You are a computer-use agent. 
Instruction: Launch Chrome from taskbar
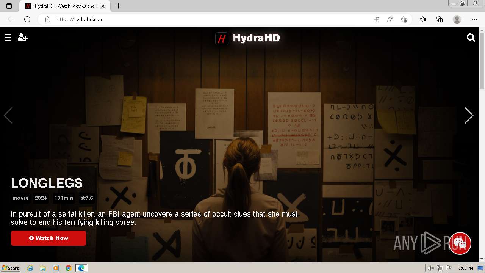pyautogui.click(x=68, y=268)
